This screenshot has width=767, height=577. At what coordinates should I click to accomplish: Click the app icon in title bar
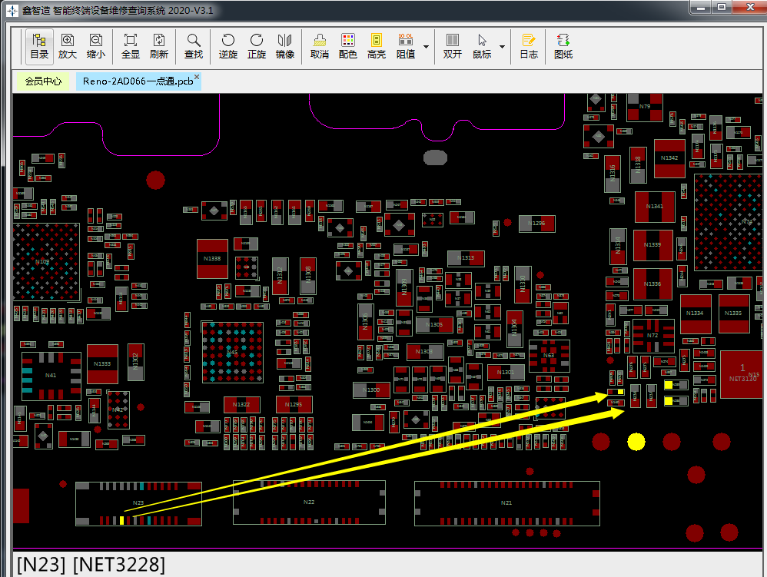coord(12,10)
